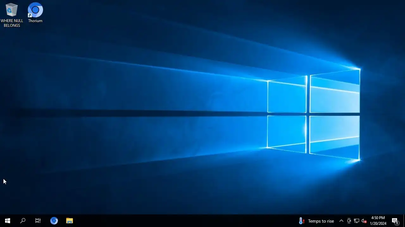
Task: Click the muted volume tray icon
Action: click(364, 221)
